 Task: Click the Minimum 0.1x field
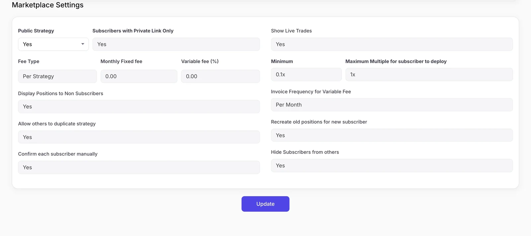pyautogui.click(x=306, y=75)
